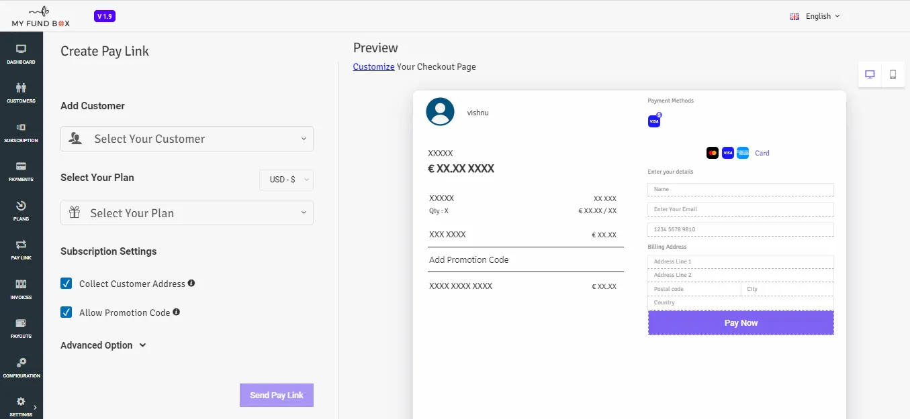Select the Visa payment method icon
Viewport: 910px width, 419px height.
654,121
